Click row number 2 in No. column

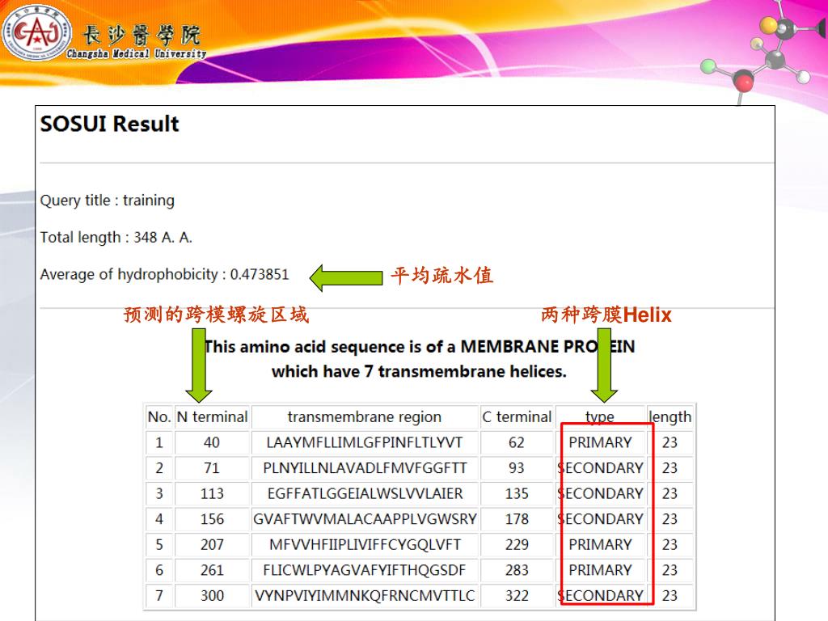[x=159, y=468]
